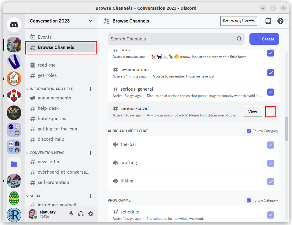Open User Settings gear icon
The image size is (292, 225).
pyautogui.click(x=91, y=214)
